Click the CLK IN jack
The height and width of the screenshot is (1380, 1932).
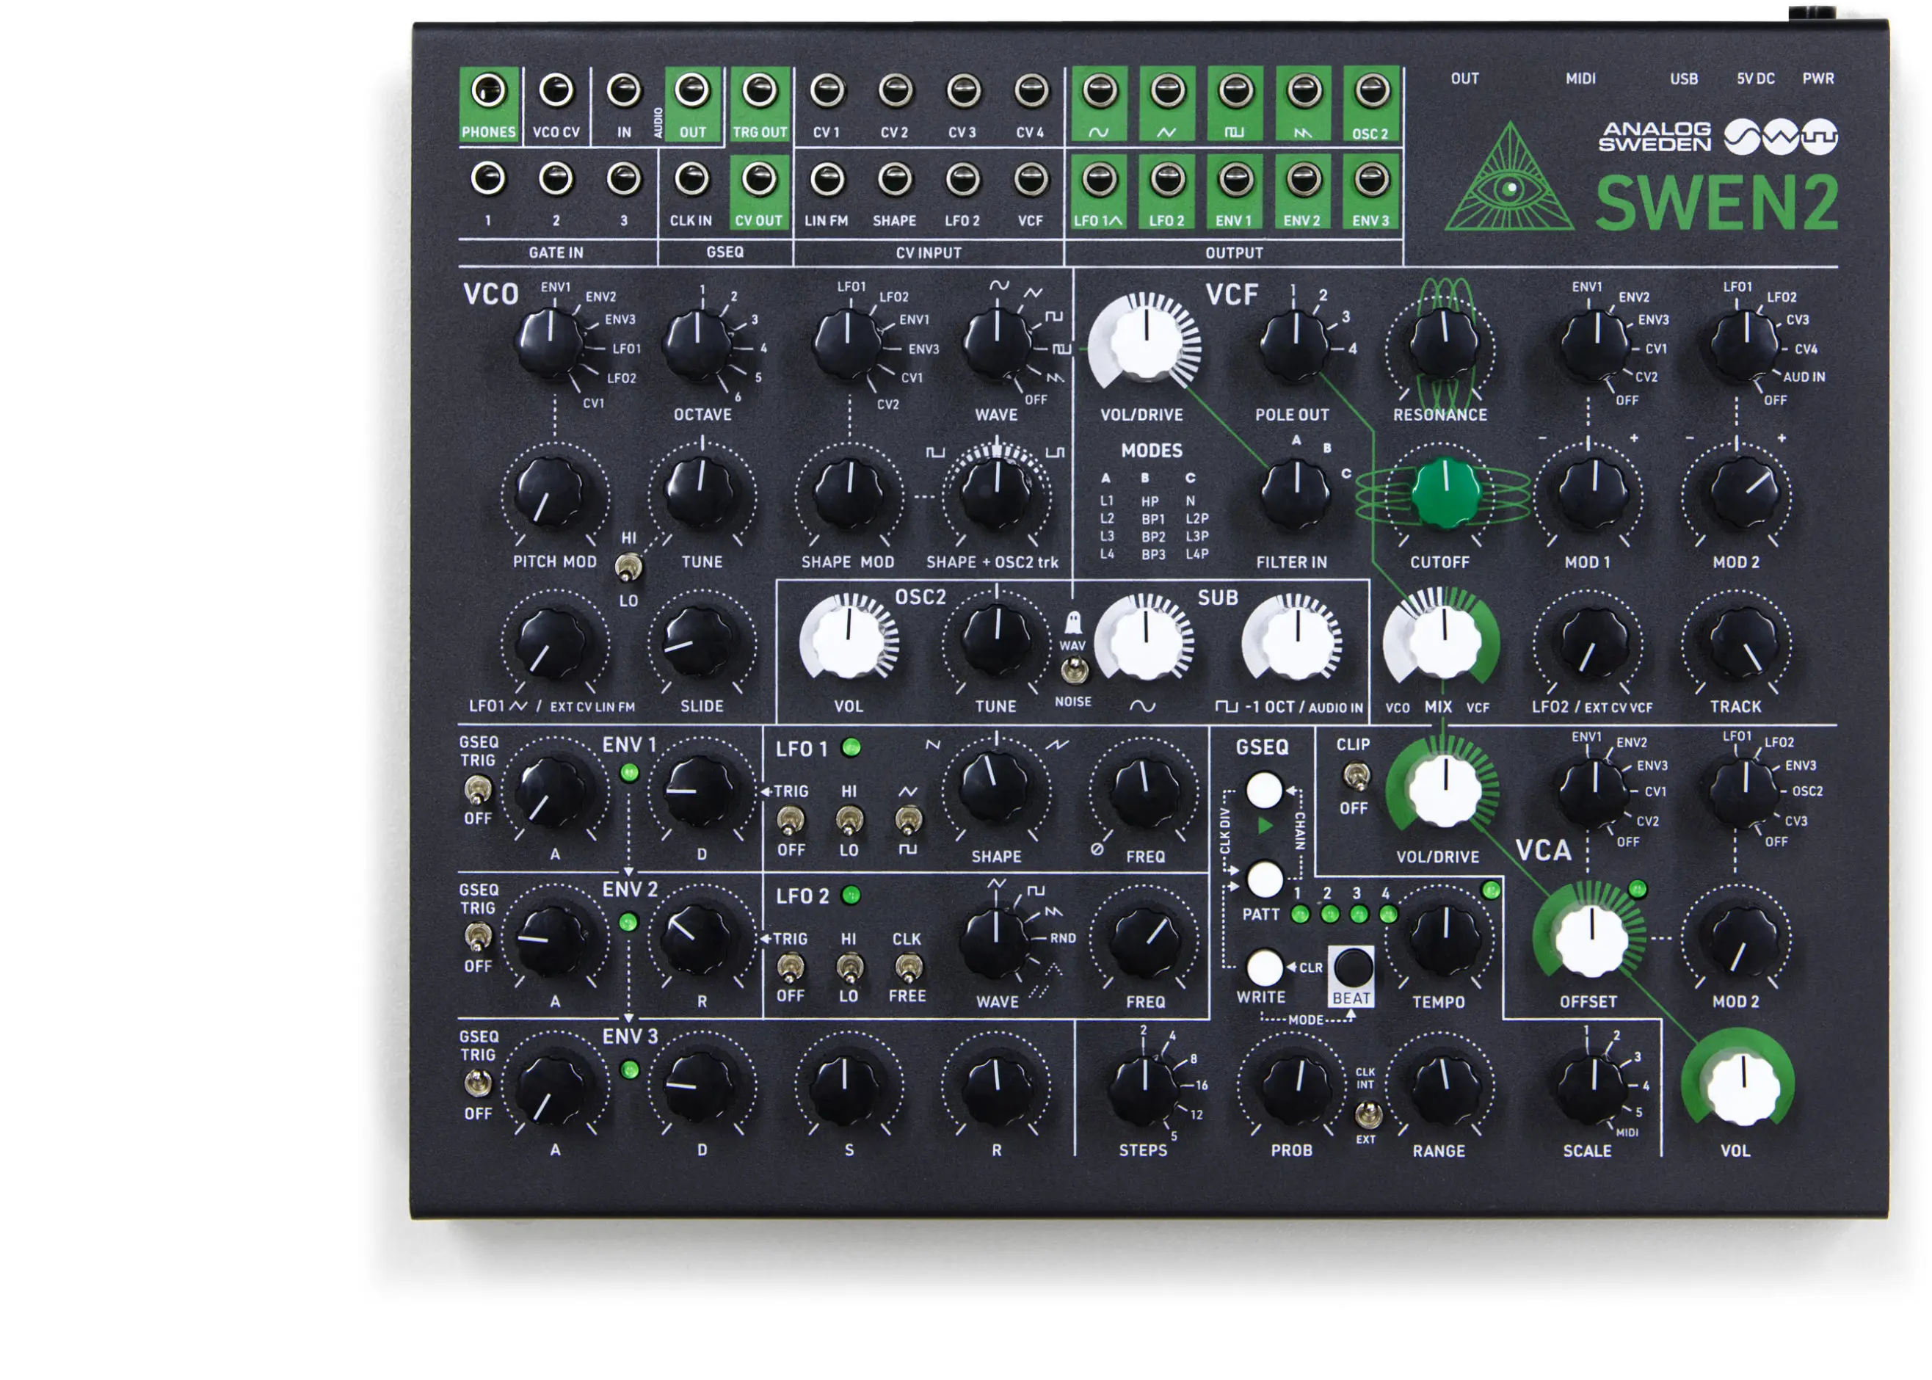pyautogui.click(x=692, y=179)
